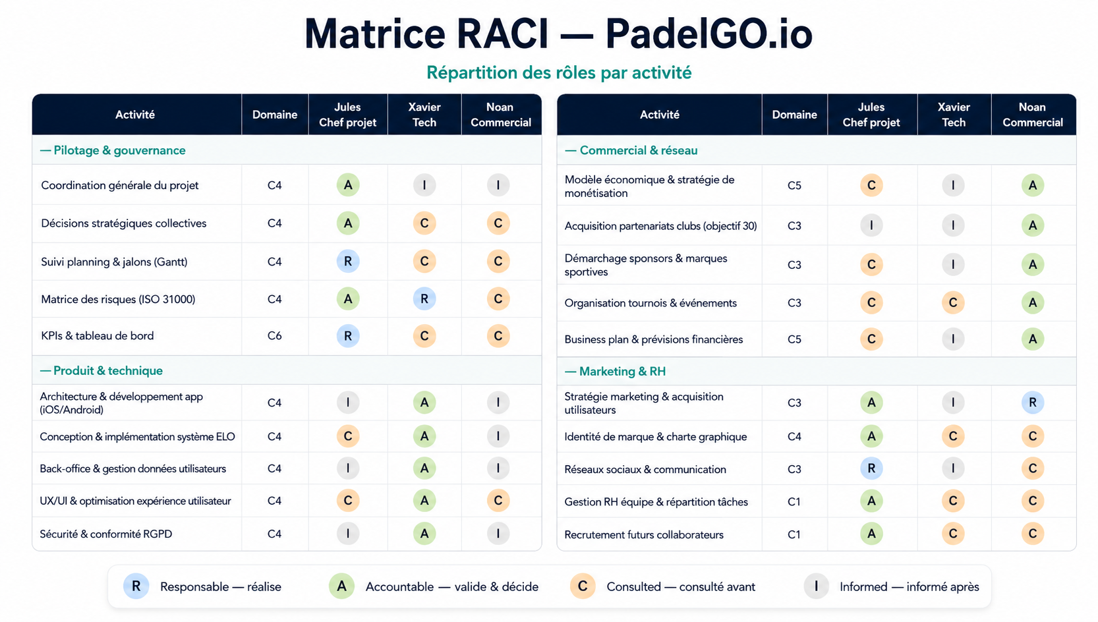The height and width of the screenshot is (622, 1098).
Task: Select Jules's R badge in Réseaux sociaux & communication row
Action: [x=871, y=468]
